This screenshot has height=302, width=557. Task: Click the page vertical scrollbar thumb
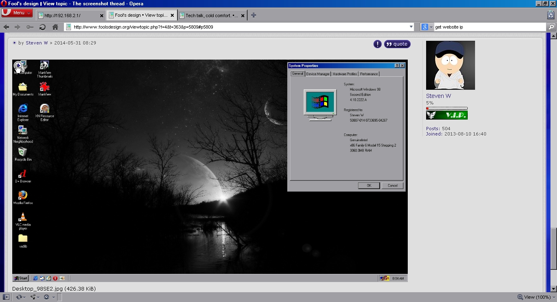click(x=553, y=248)
